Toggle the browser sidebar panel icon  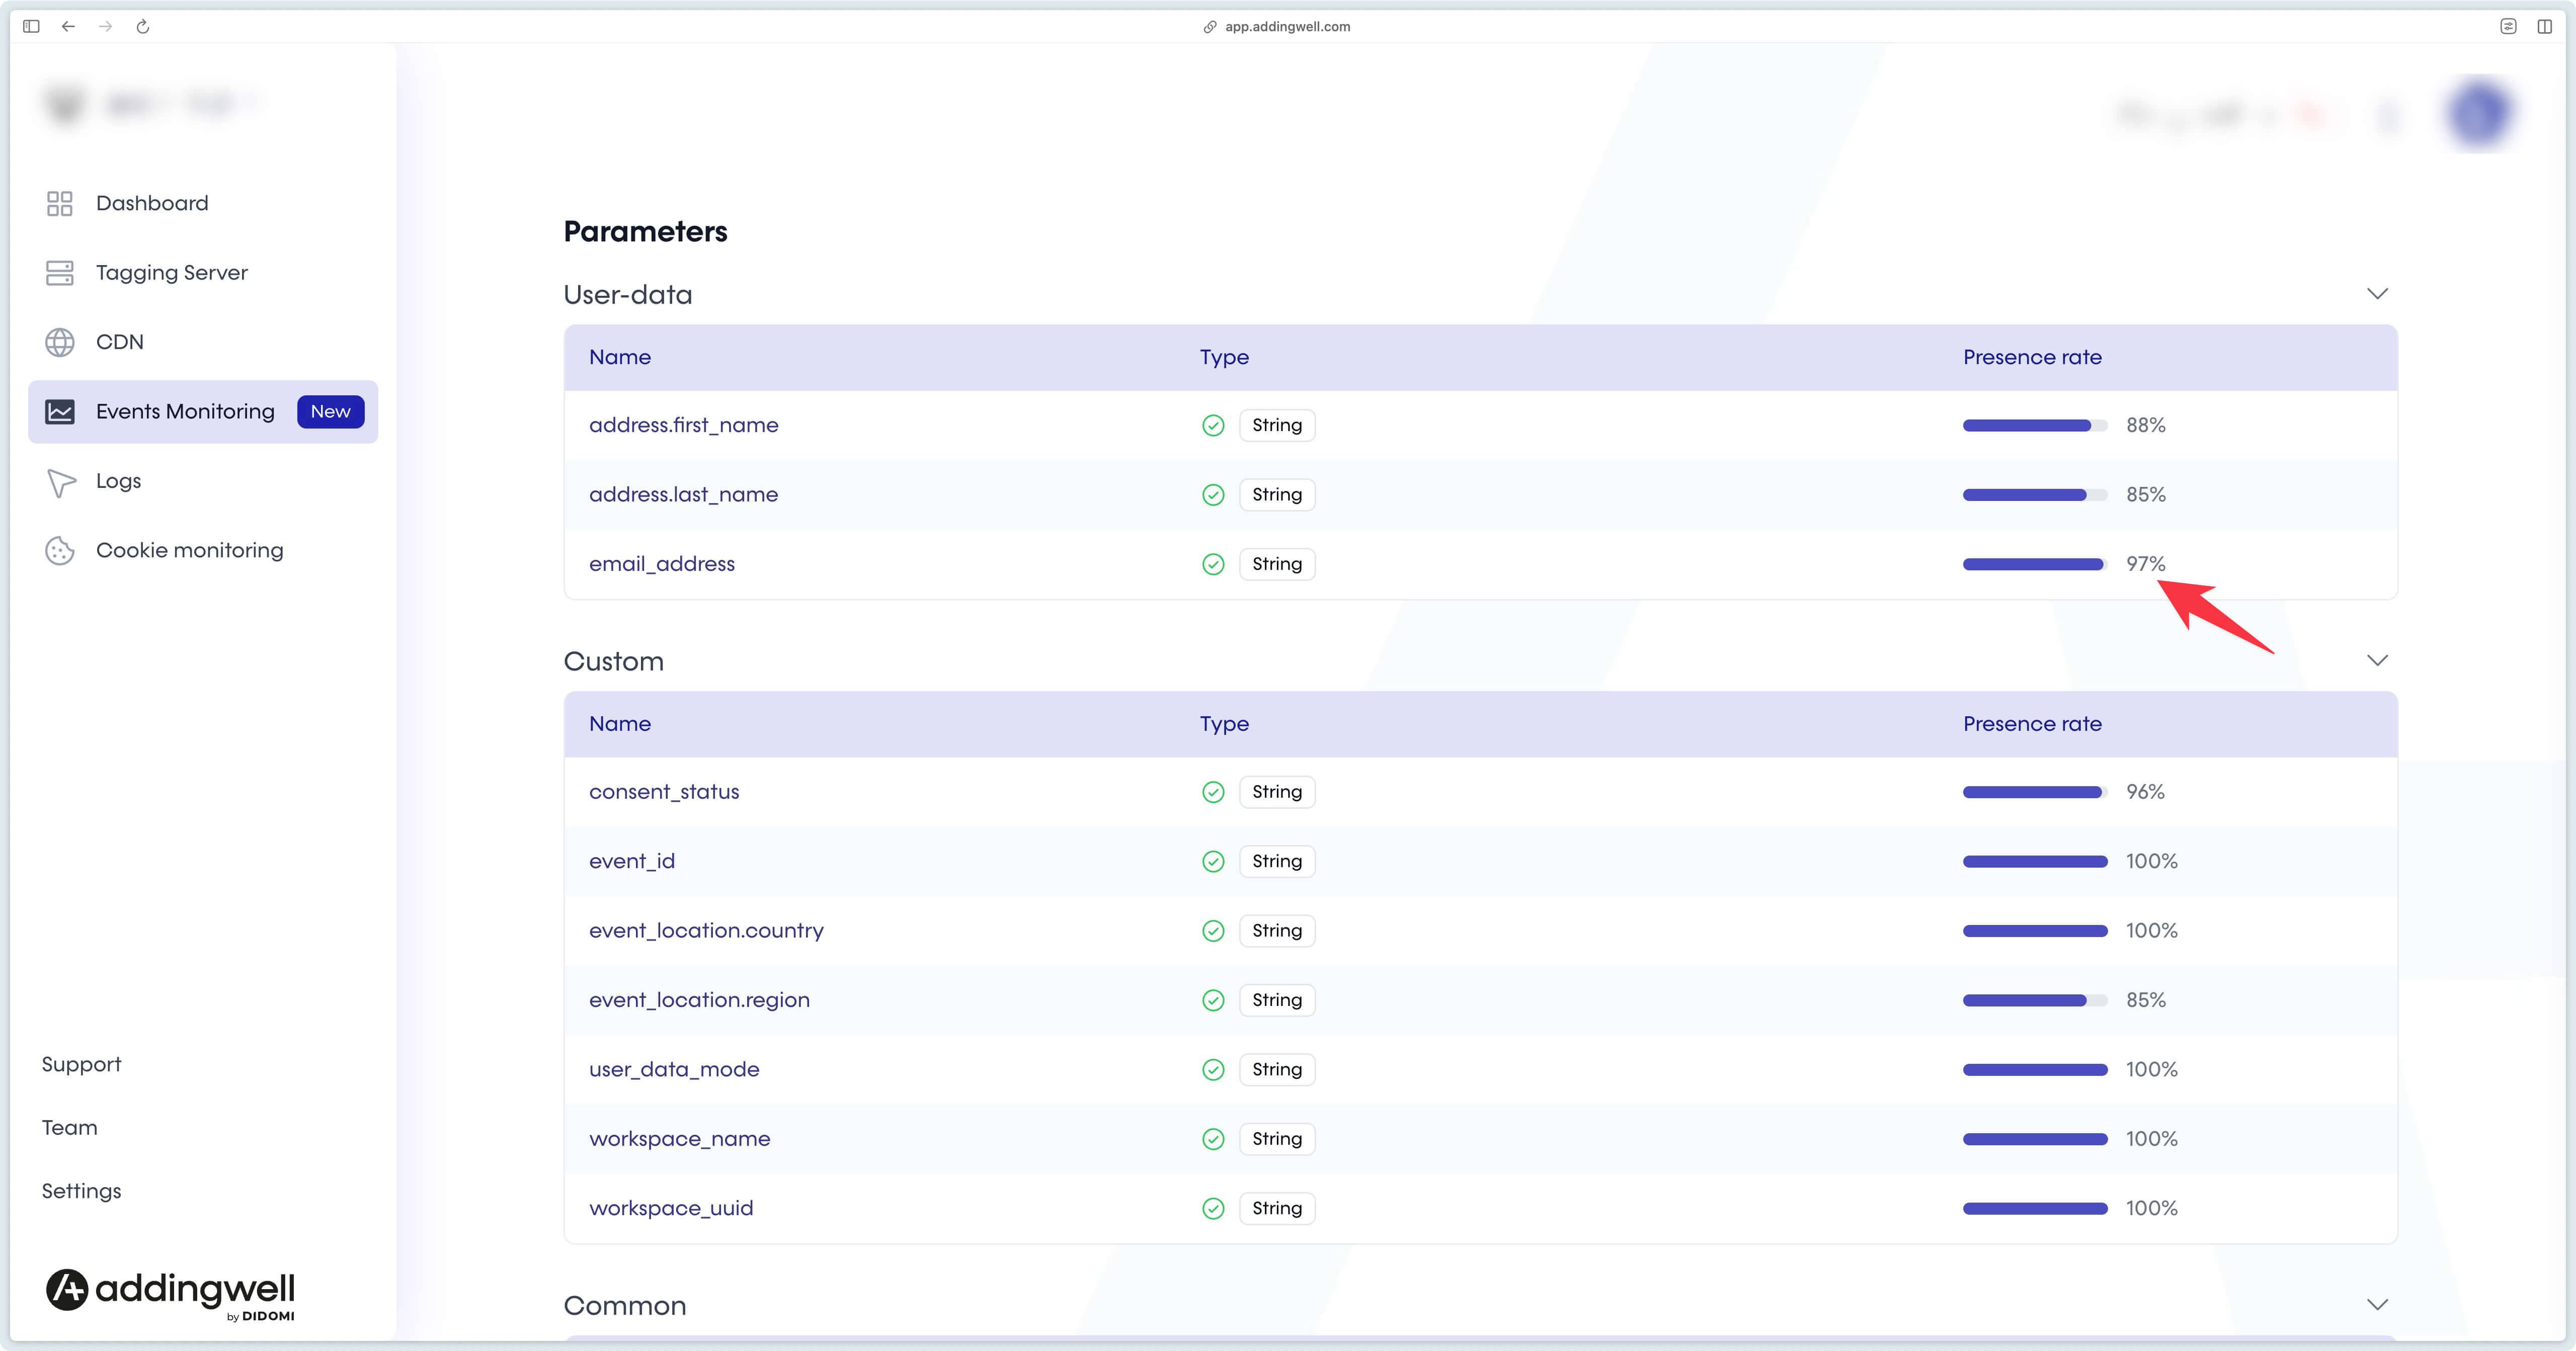coord(31,26)
